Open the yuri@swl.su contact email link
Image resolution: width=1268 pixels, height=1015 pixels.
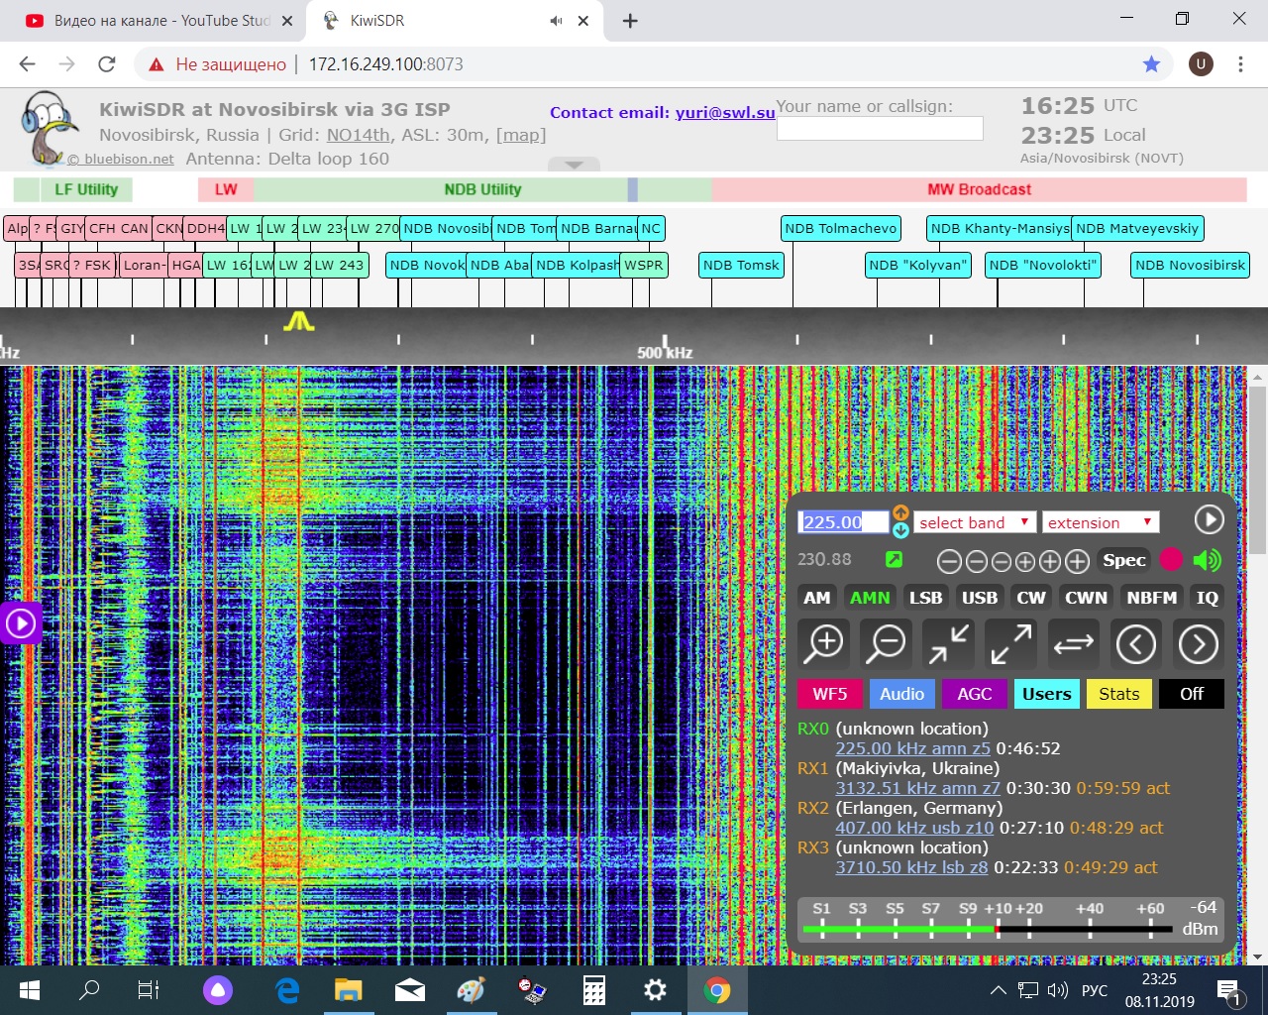click(x=724, y=113)
